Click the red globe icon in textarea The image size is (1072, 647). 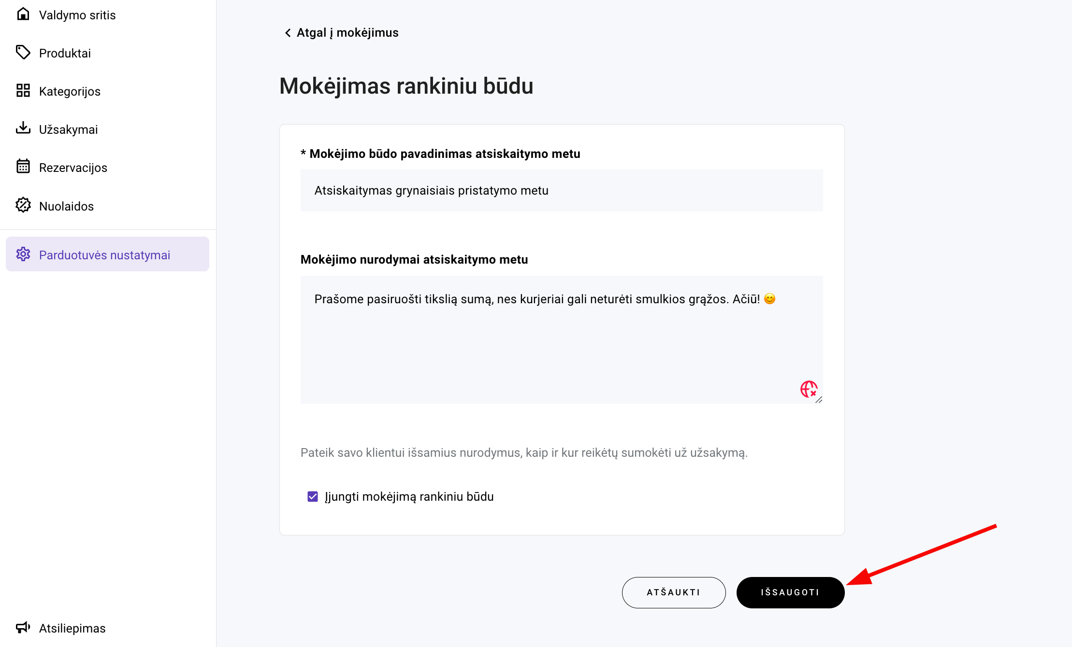click(808, 389)
